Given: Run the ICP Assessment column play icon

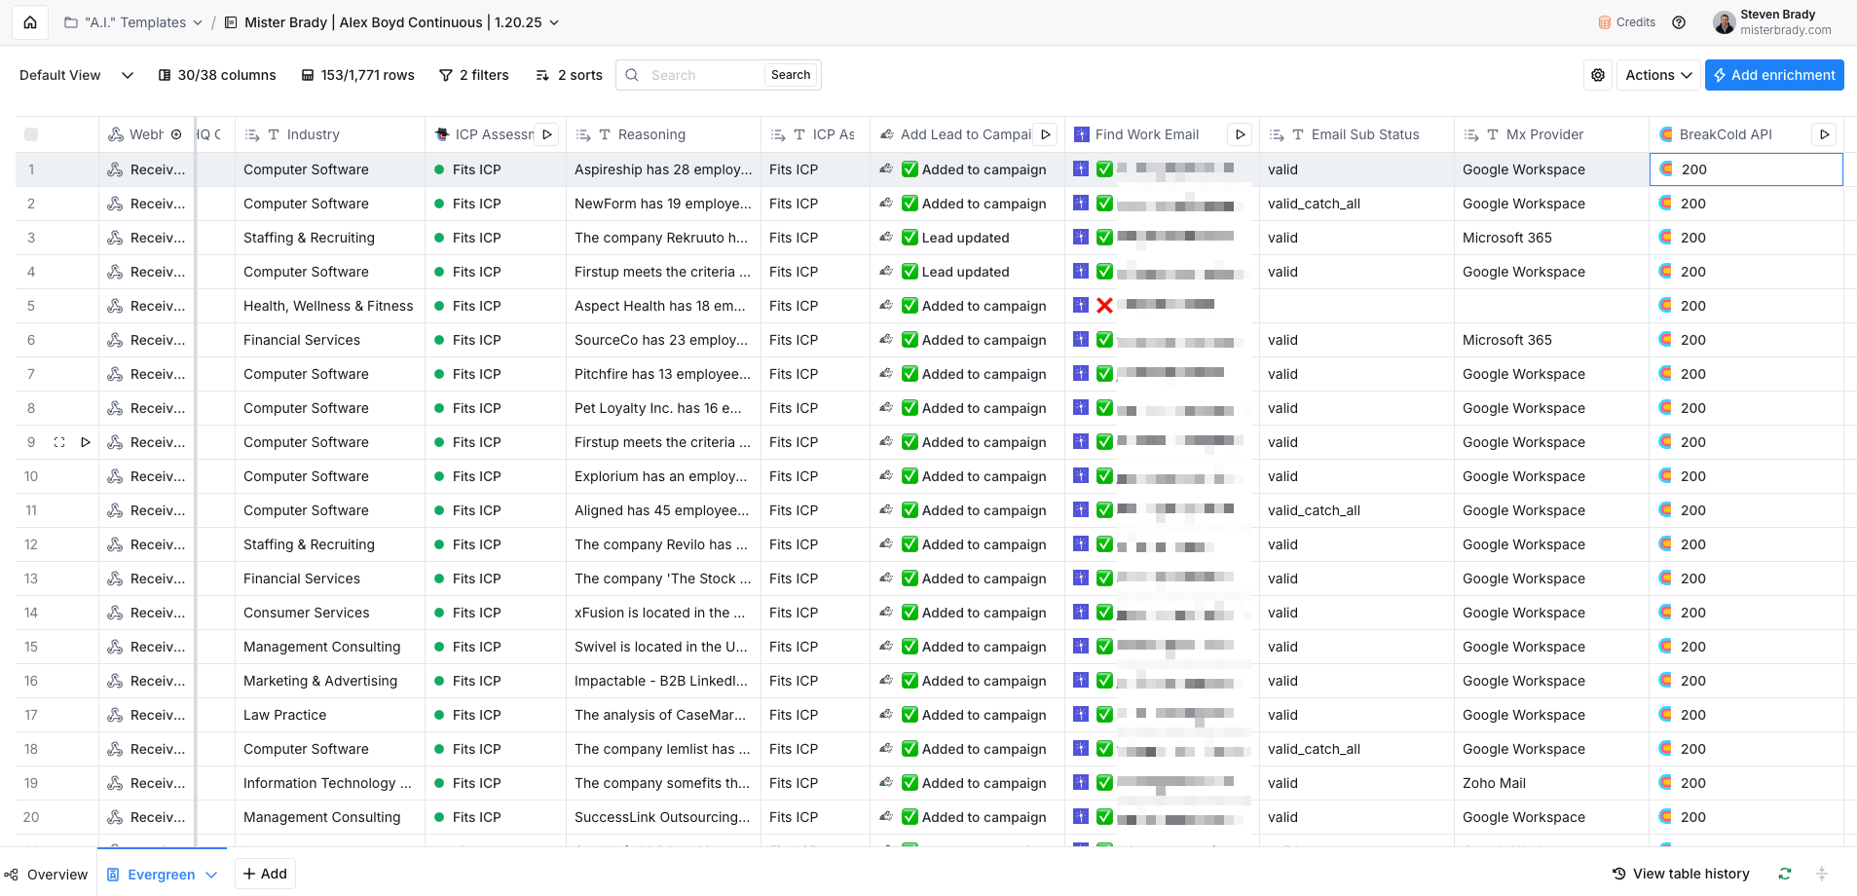Looking at the screenshot, I should click(547, 134).
